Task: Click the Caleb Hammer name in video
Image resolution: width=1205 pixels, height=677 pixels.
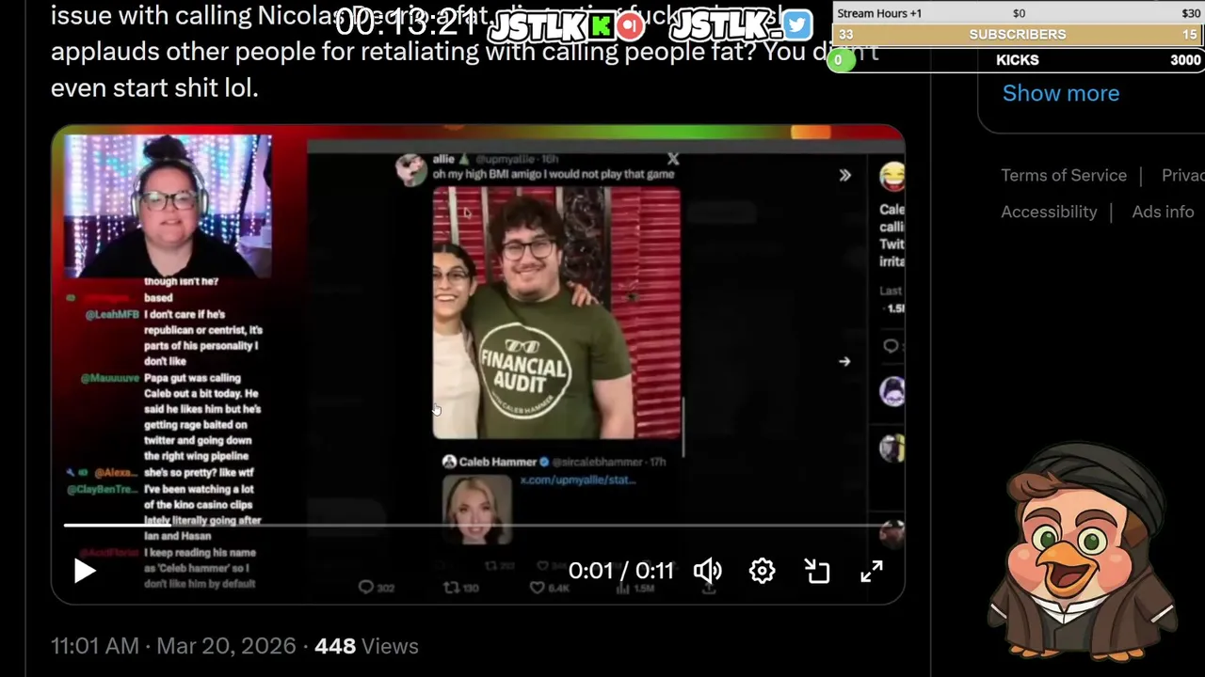Action: (497, 462)
